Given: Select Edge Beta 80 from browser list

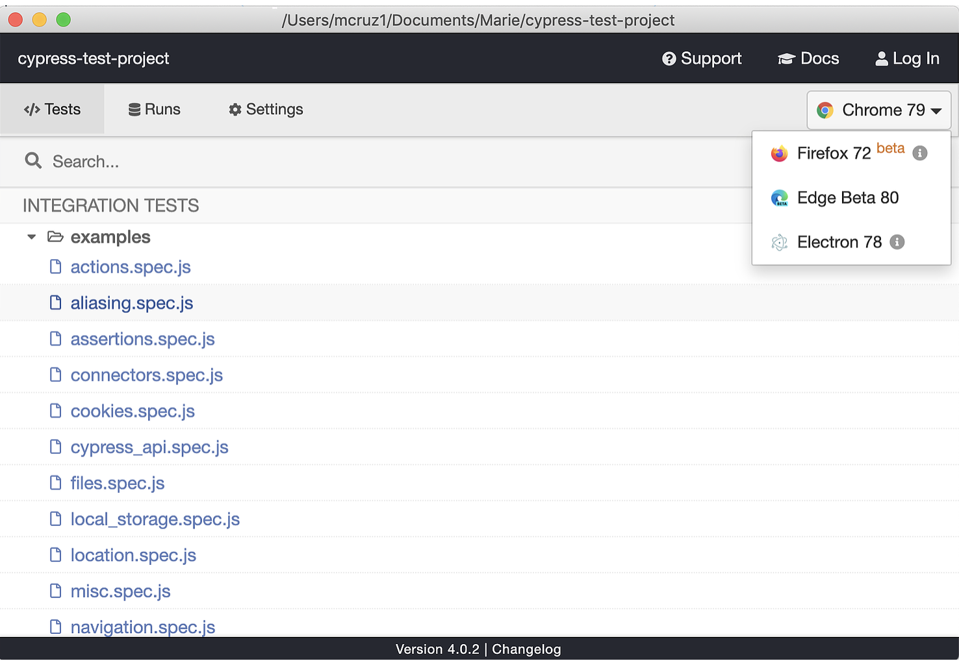Looking at the screenshot, I should tap(851, 198).
